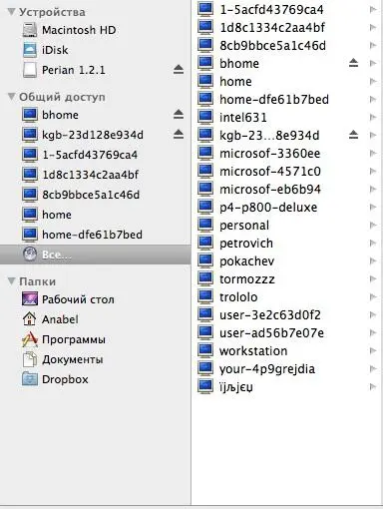383x509 pixels.
Task: Select the p4-p800-deluxe computer
Action: [286, 208]
